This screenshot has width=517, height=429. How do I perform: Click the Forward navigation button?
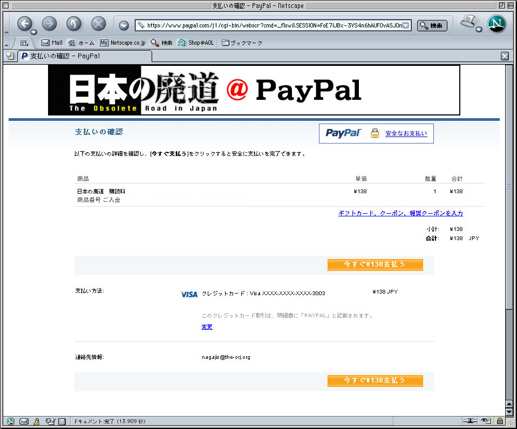tap(49, 24)
